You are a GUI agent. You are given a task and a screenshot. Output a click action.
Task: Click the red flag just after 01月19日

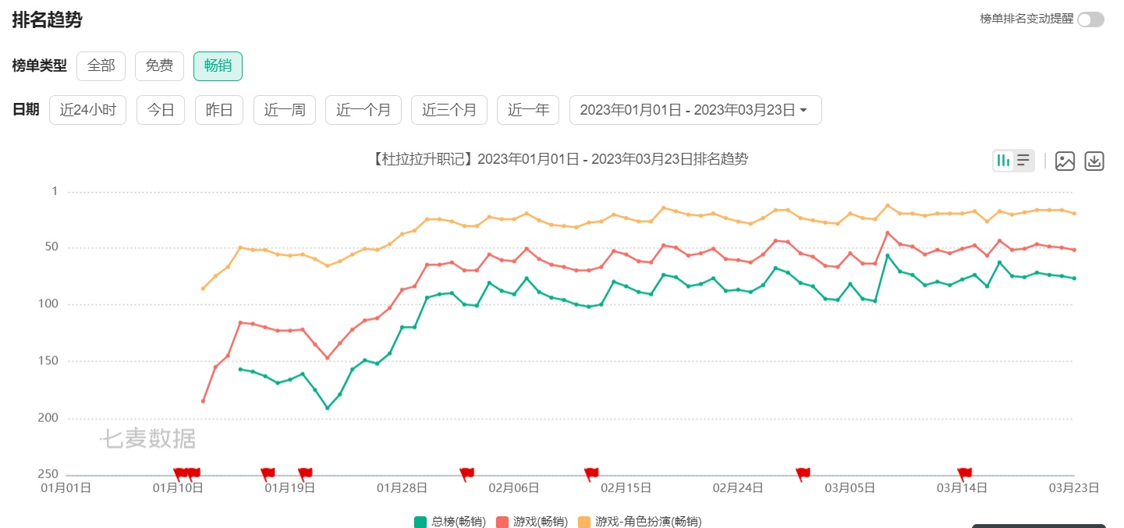coord(305,473)
